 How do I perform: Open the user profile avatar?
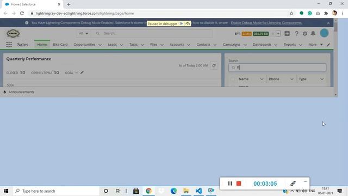[x=324, y=33]
